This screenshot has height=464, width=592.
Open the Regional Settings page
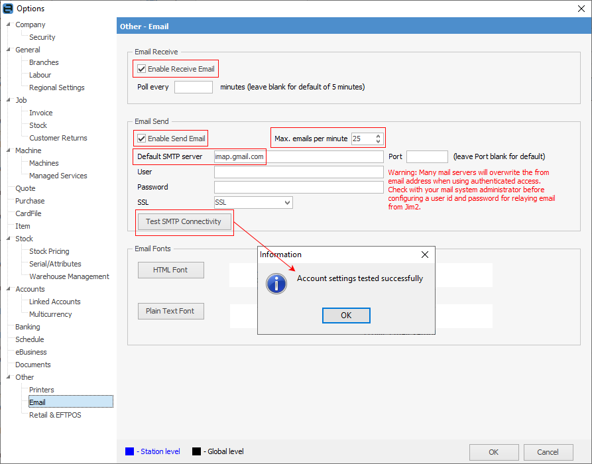point(56,87)
